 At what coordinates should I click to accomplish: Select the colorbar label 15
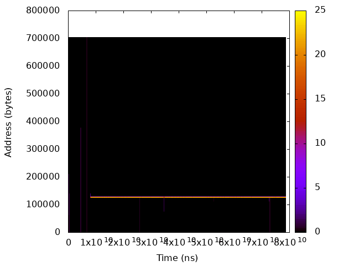[x=320, y=99]
